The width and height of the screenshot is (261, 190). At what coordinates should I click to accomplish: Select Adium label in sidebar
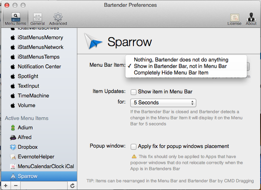tap(25, 128)
